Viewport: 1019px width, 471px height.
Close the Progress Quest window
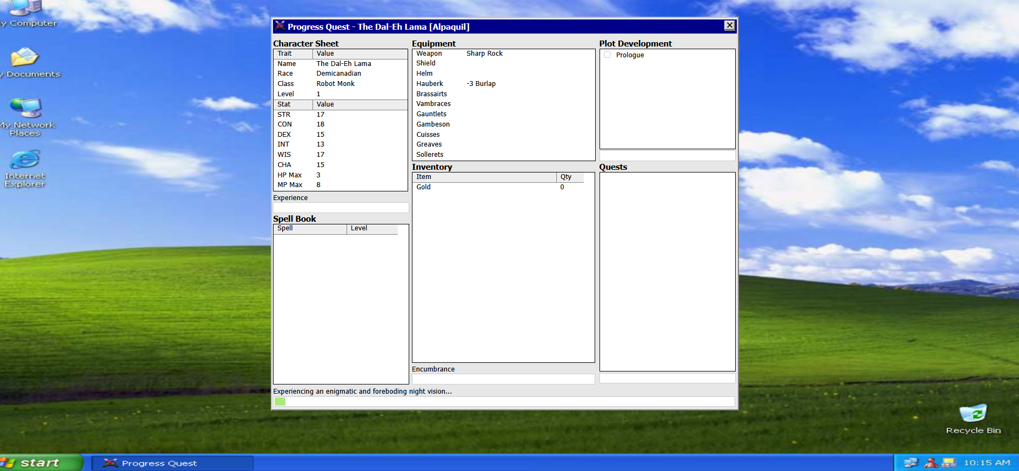click(x=729, y=25)
